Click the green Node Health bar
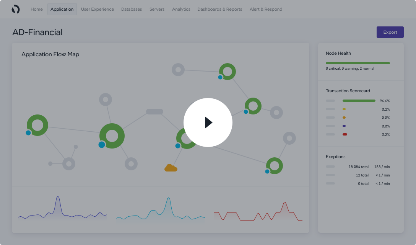Viewport: 416px width, 245px height. click(357, 63)
